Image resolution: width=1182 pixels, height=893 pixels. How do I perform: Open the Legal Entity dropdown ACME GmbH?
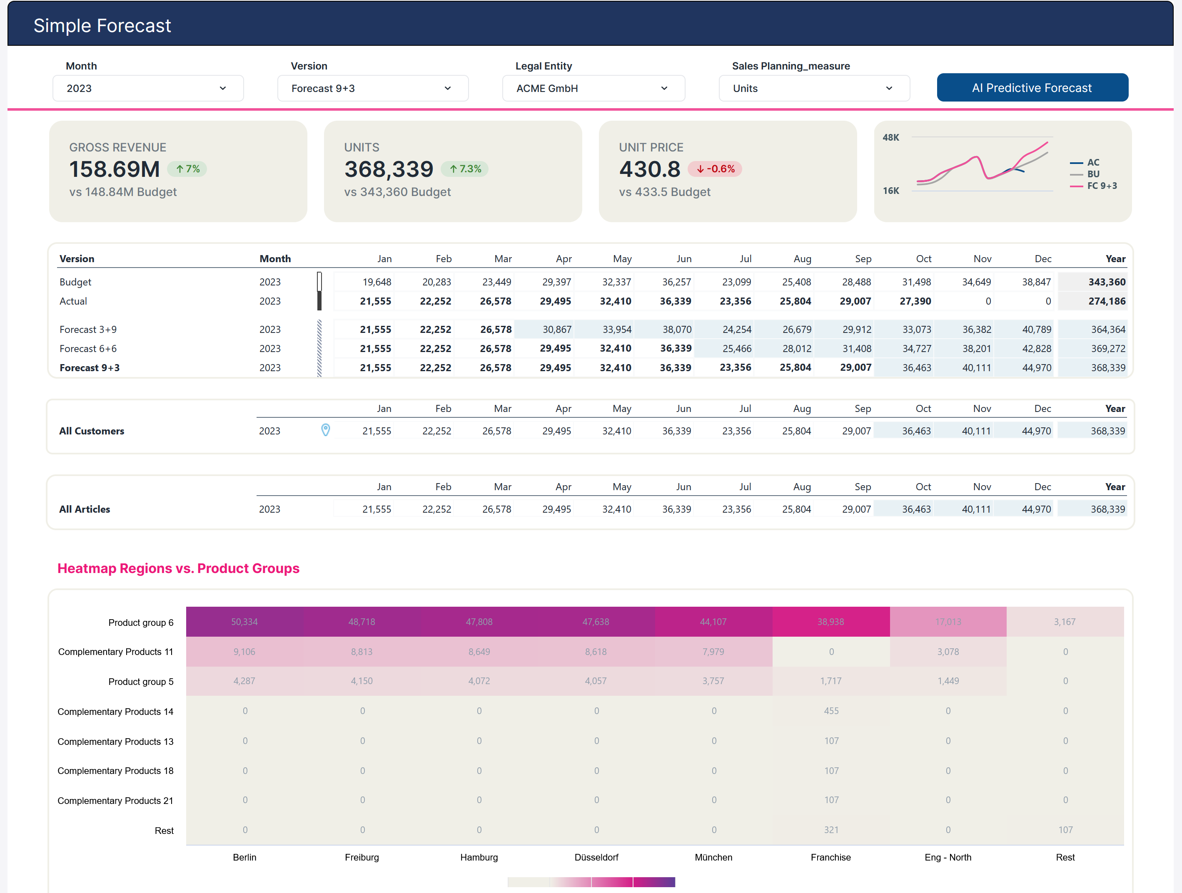click(x=593, y=89)
